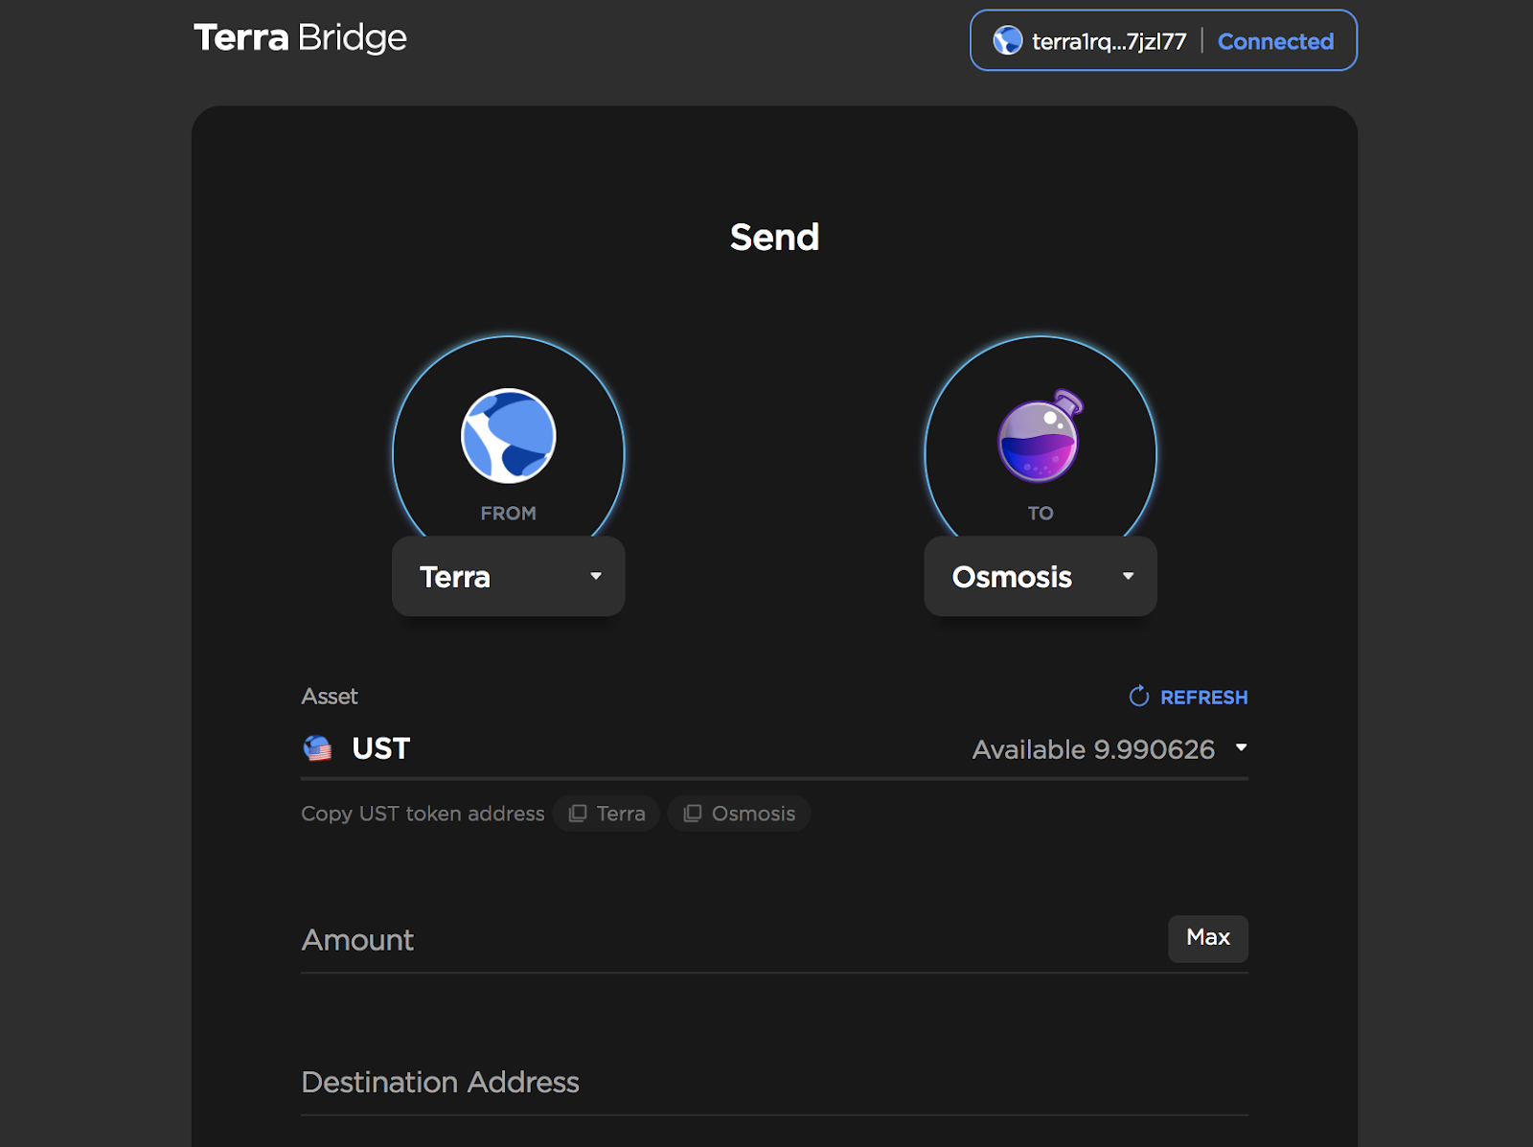The height and width of the screenshot is (1147, 1533).
Task: Click the Terra Bridge logo title
Action: coord(300,38)
